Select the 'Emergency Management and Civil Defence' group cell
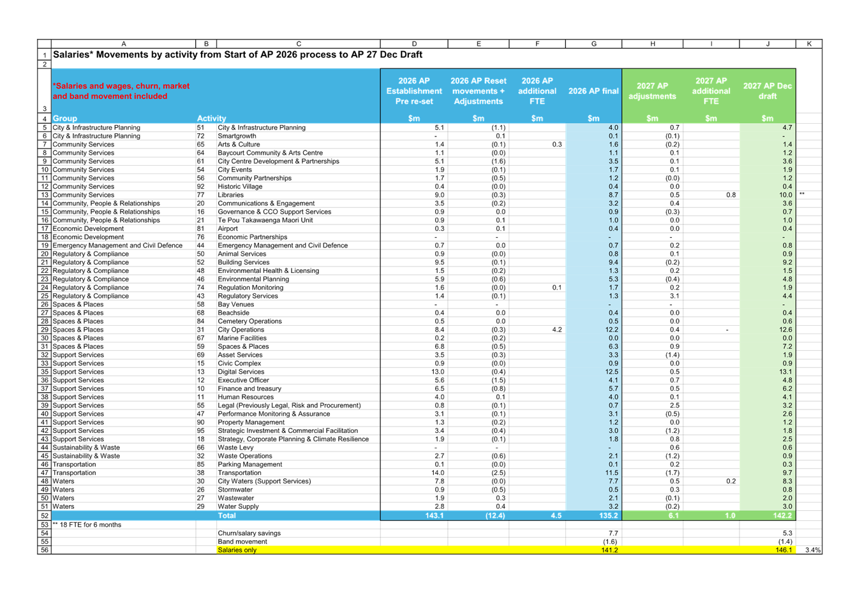The image size is (862, 609). click(x=117, y=246)
